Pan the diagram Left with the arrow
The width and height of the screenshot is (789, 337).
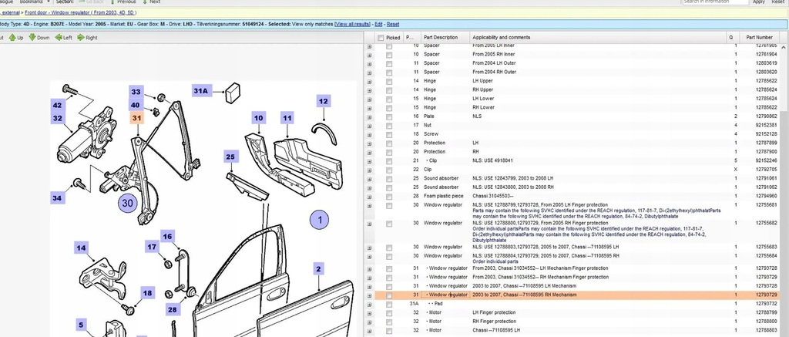click(x=58, y=37)
